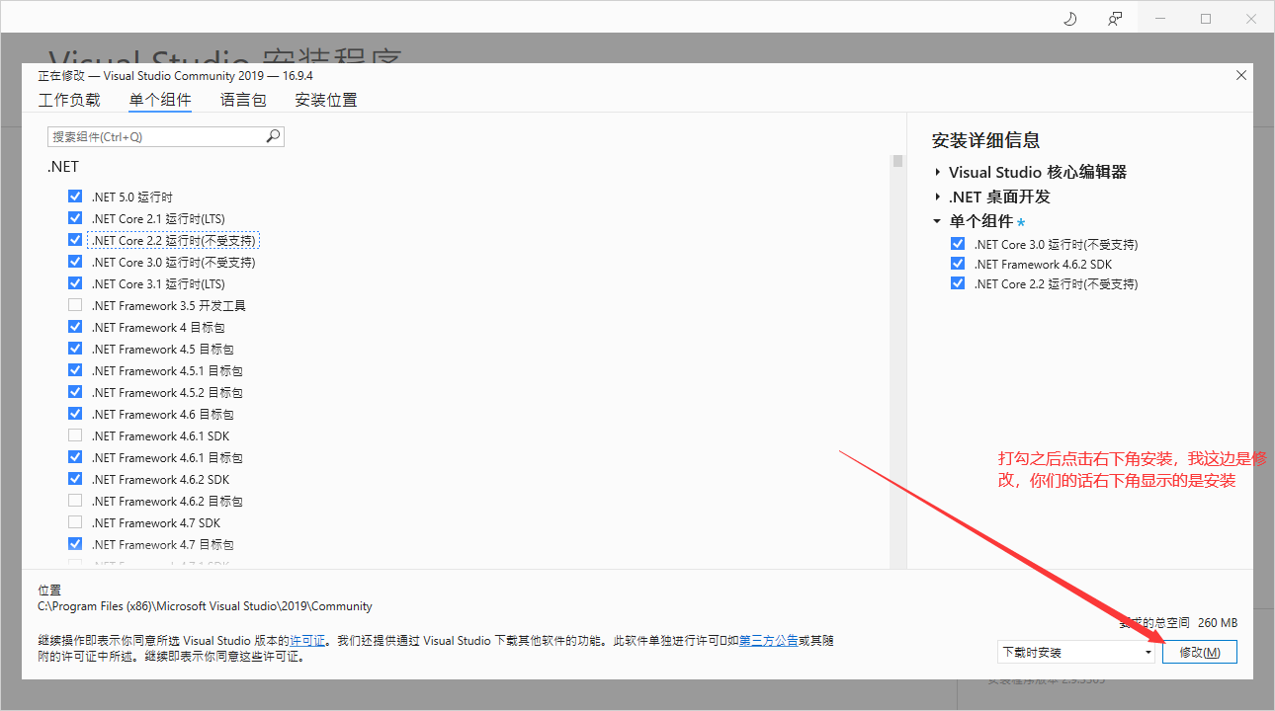The width and height of the screenshot is (1275, 711).
Task: Collapse 单个组件 section in details
Action: [x=937, y=221]
